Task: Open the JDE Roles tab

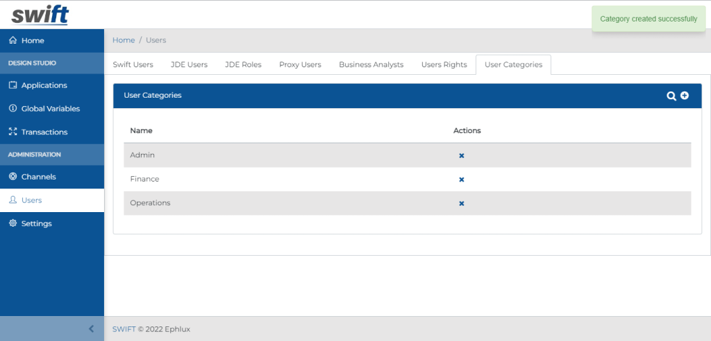Action: click(243, 64)
